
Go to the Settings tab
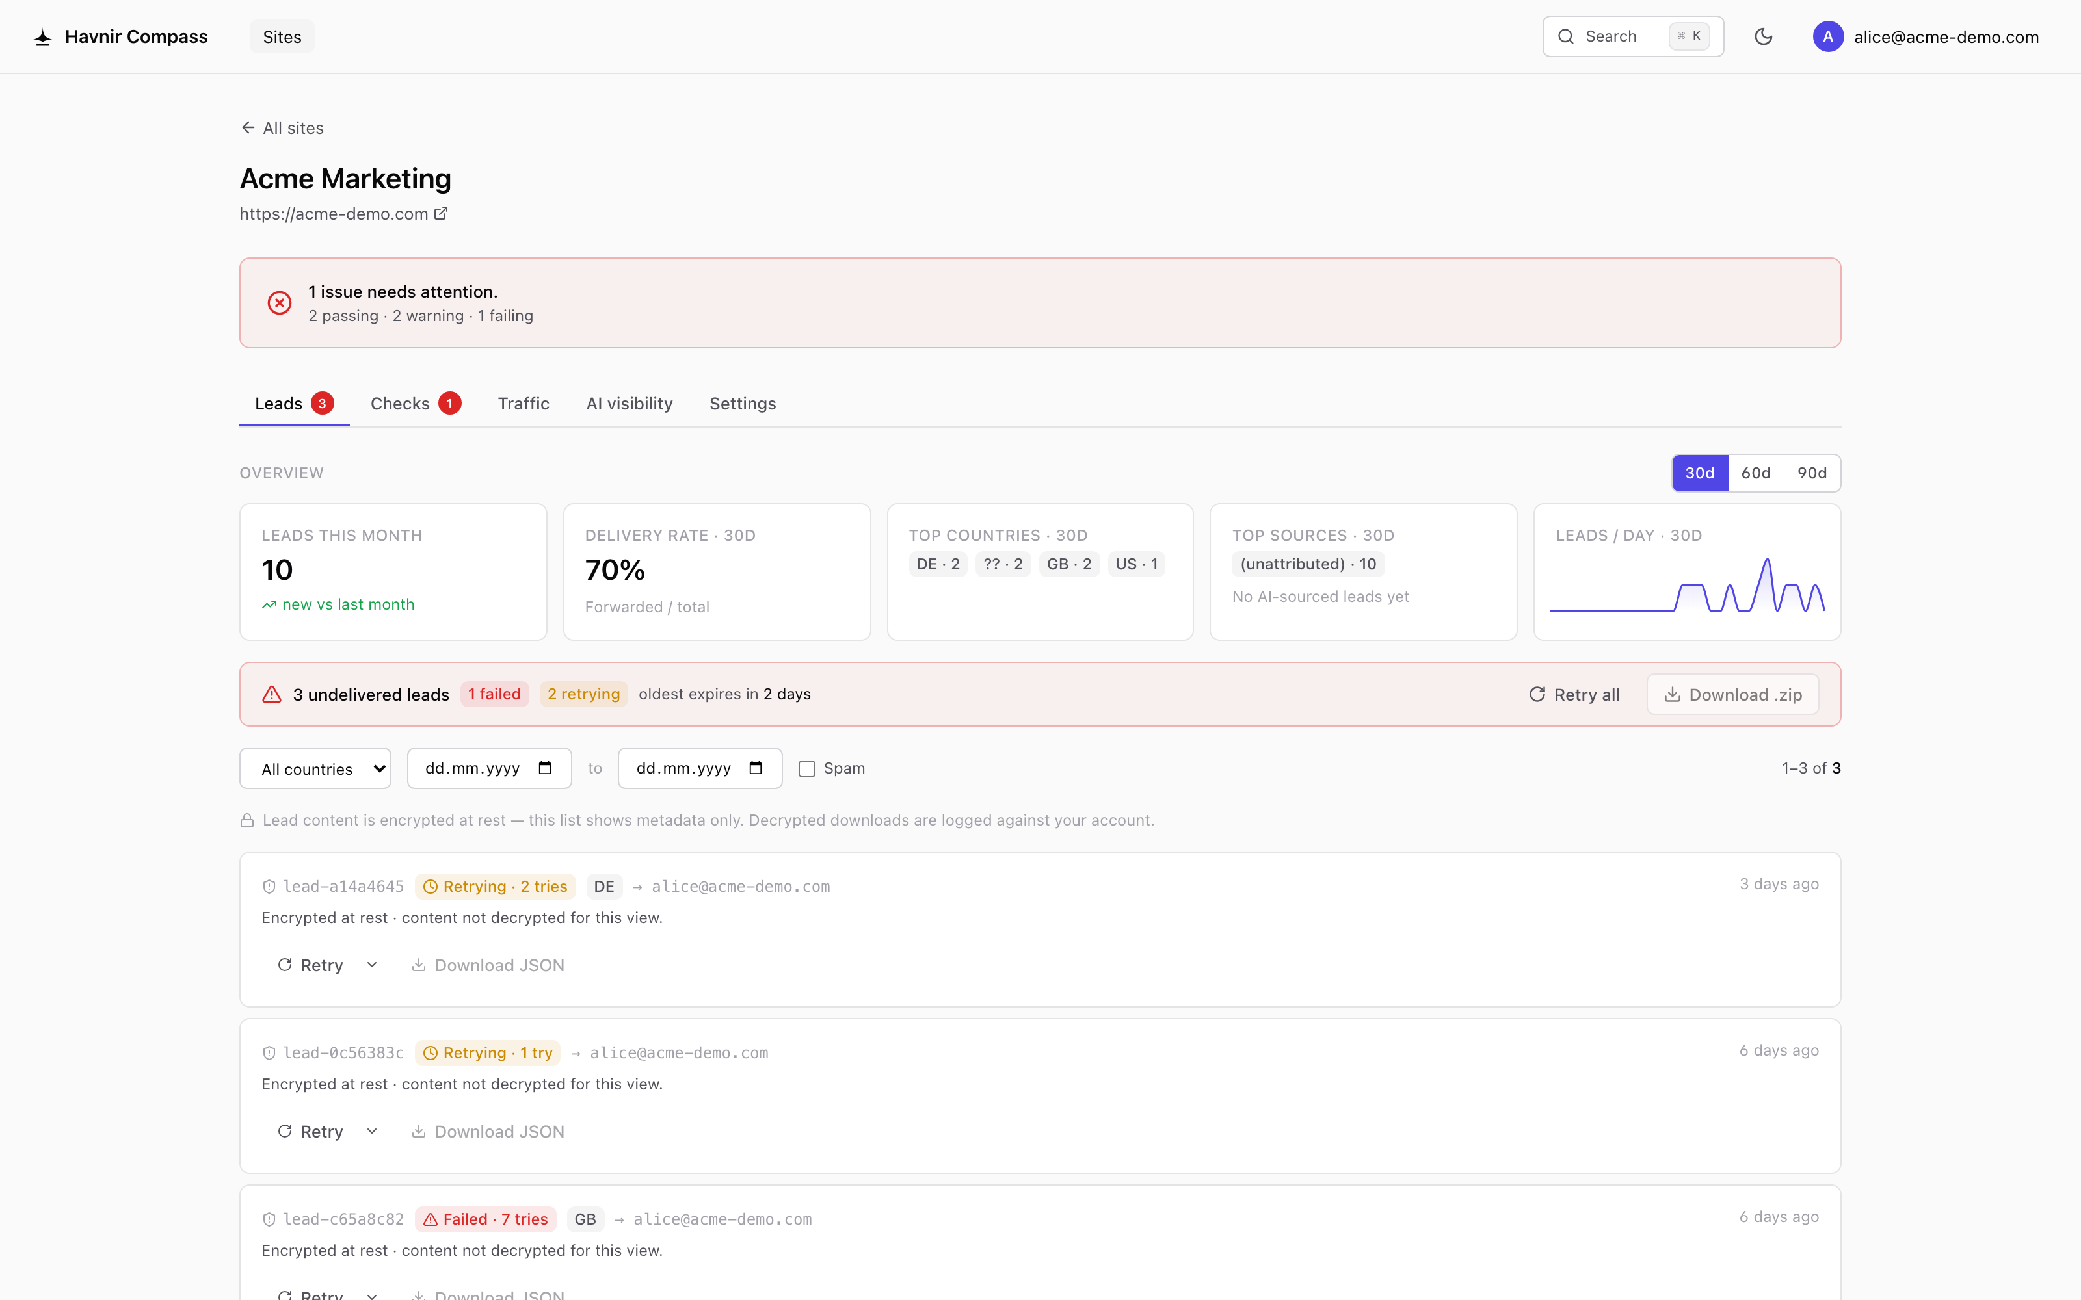point(742,403)
